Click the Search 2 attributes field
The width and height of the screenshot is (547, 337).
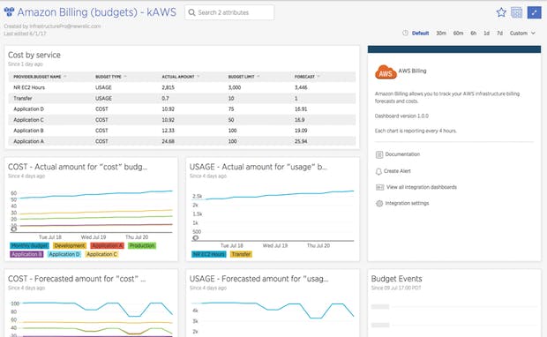point(229,12)
